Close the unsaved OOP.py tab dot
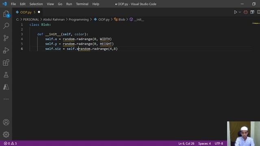The width and height of the screenshot is (260, 146). pyautogui.click(x=39, y=12)
